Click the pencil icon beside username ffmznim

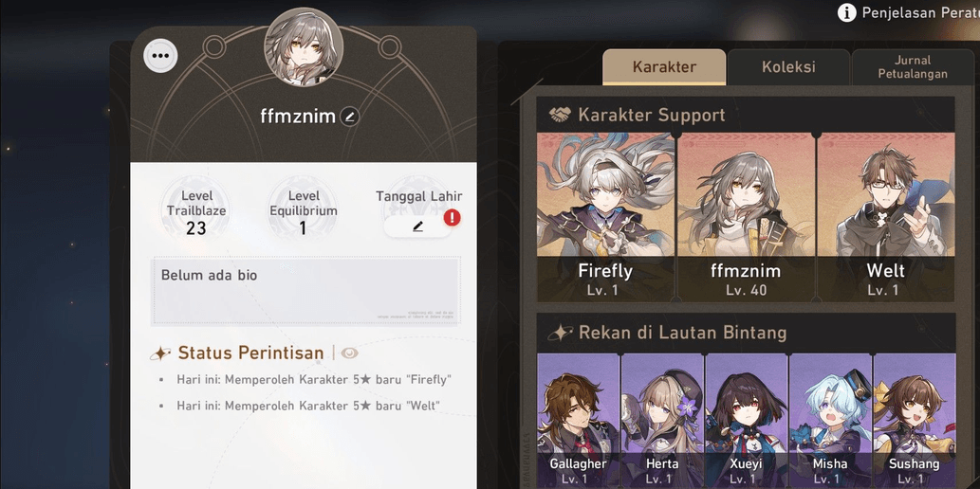(x=349, y=117)
